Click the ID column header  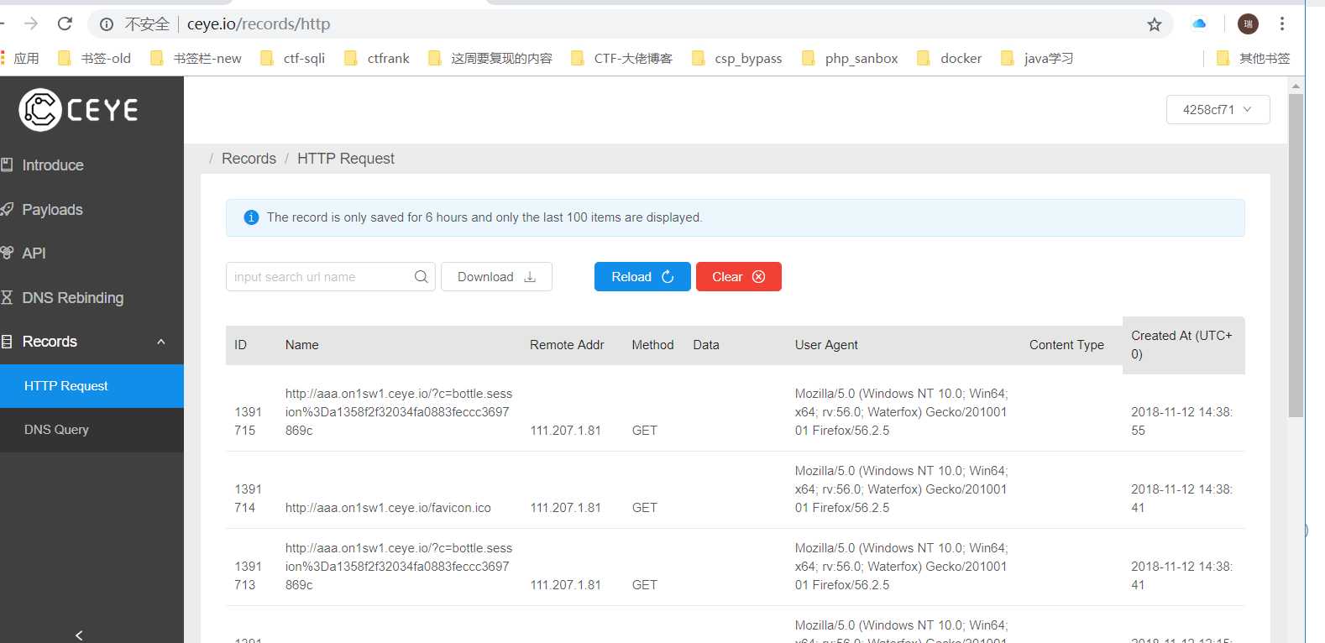pos(240,345)
